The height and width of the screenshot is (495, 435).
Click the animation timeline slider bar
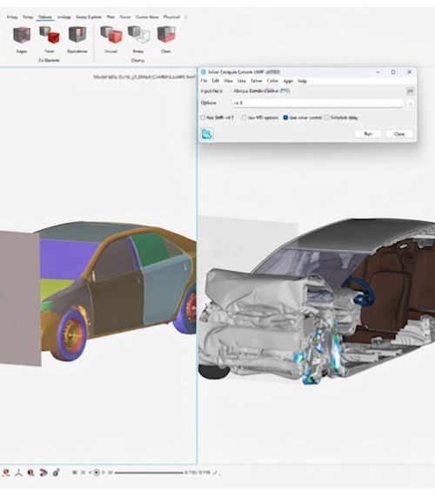[x=149, y=472]
